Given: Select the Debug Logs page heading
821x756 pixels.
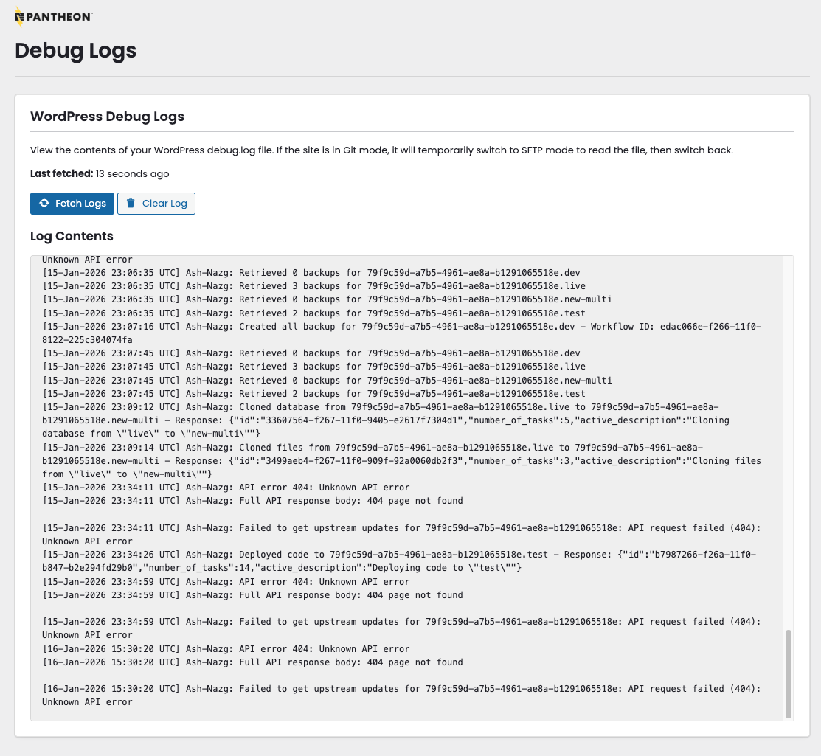Looking at the screenshot, I should coord(75,50).
